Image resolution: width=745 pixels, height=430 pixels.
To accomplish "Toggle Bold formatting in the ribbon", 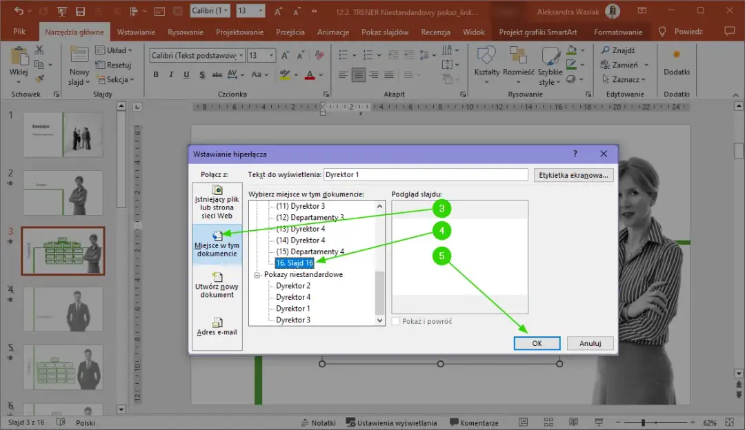I will [x=156, y=74].
